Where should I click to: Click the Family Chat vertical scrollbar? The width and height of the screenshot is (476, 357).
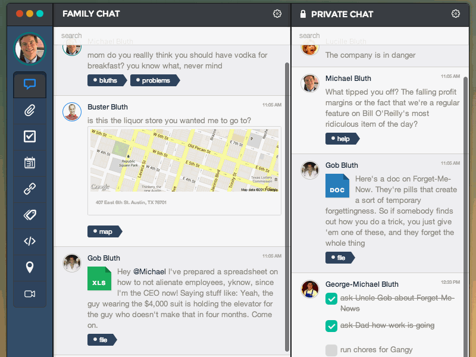[287, 206]
